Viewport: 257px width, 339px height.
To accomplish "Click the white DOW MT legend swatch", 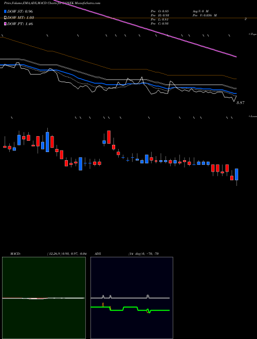I will [x=5, y=17].
